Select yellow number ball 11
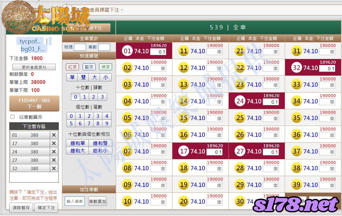The height and width of the screenshot is (216, 342). pyautogui.click(x=184, y=51)
